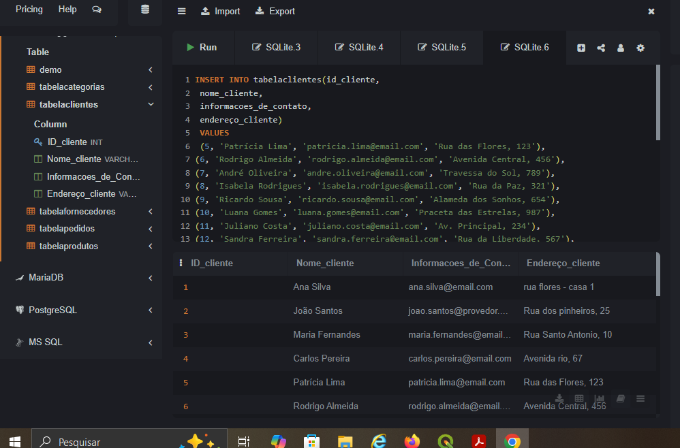The height and width of the screenshot is (448, 680).
Task: Expand the tabelaprodutos table
Action: pos(151,246)
